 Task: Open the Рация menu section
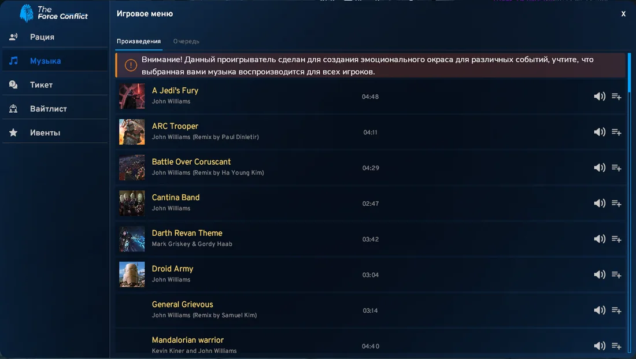(x=55, y=37)
